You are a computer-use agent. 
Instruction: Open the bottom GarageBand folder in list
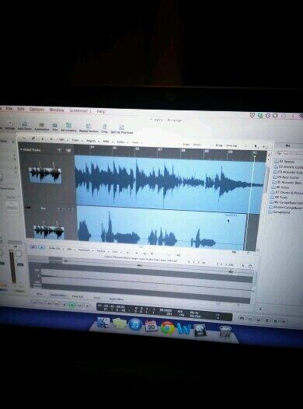point(280,212)
